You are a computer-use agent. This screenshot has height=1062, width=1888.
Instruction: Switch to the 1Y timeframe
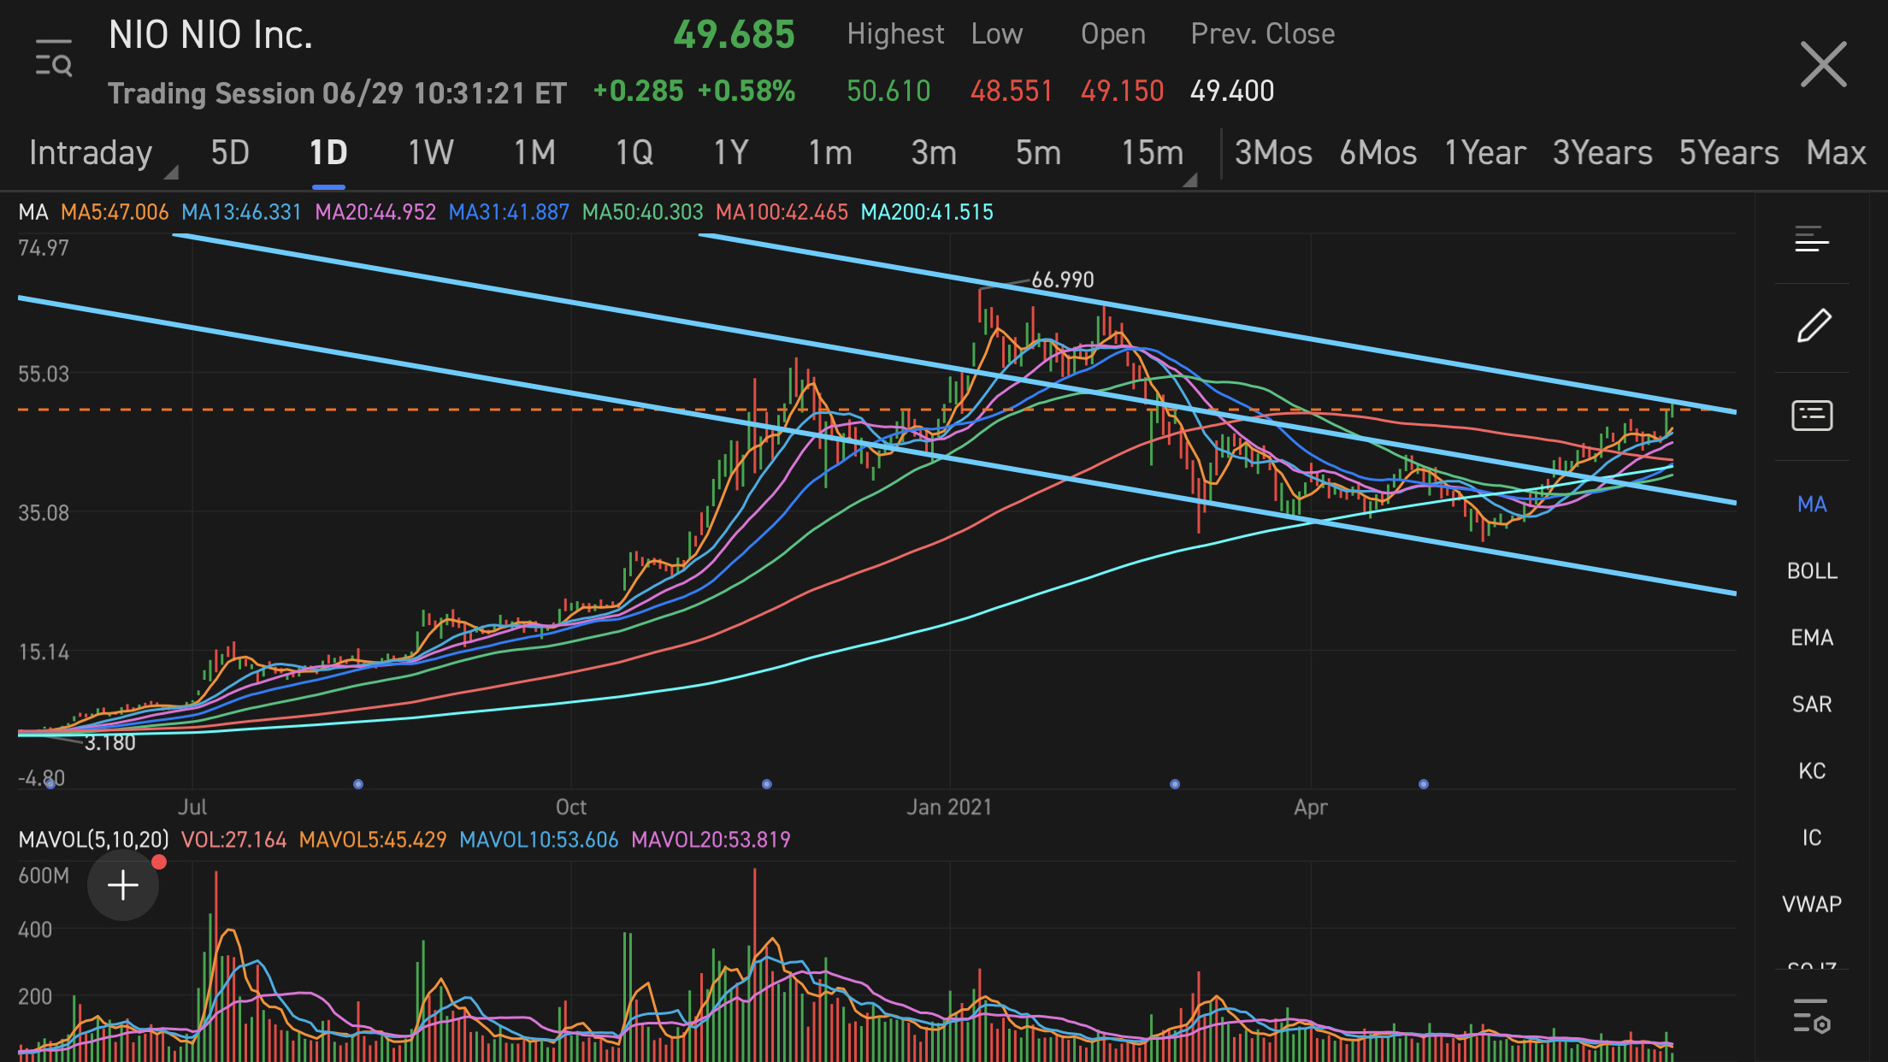731,153
